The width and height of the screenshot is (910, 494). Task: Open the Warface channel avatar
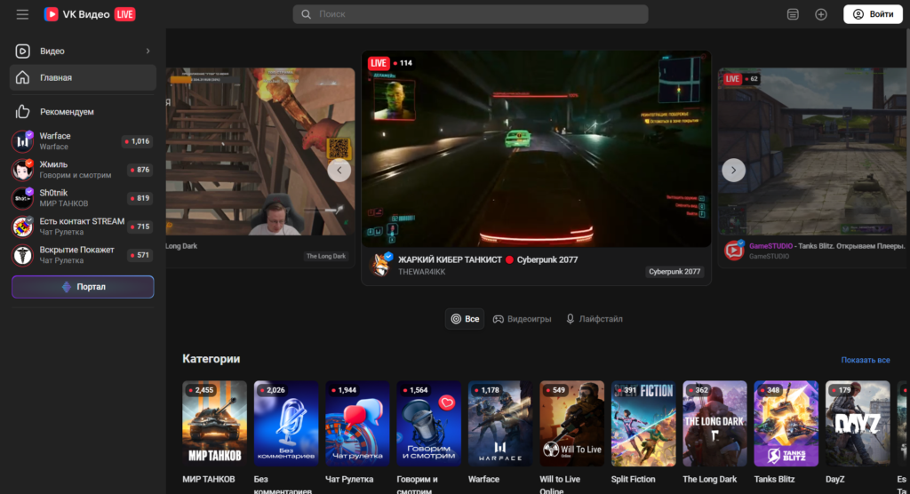(x=22, y=141)
